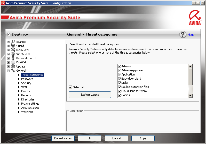Select Threat categories in the tree
This screenshot has height=144, width=206.
[x=32, y=75]
